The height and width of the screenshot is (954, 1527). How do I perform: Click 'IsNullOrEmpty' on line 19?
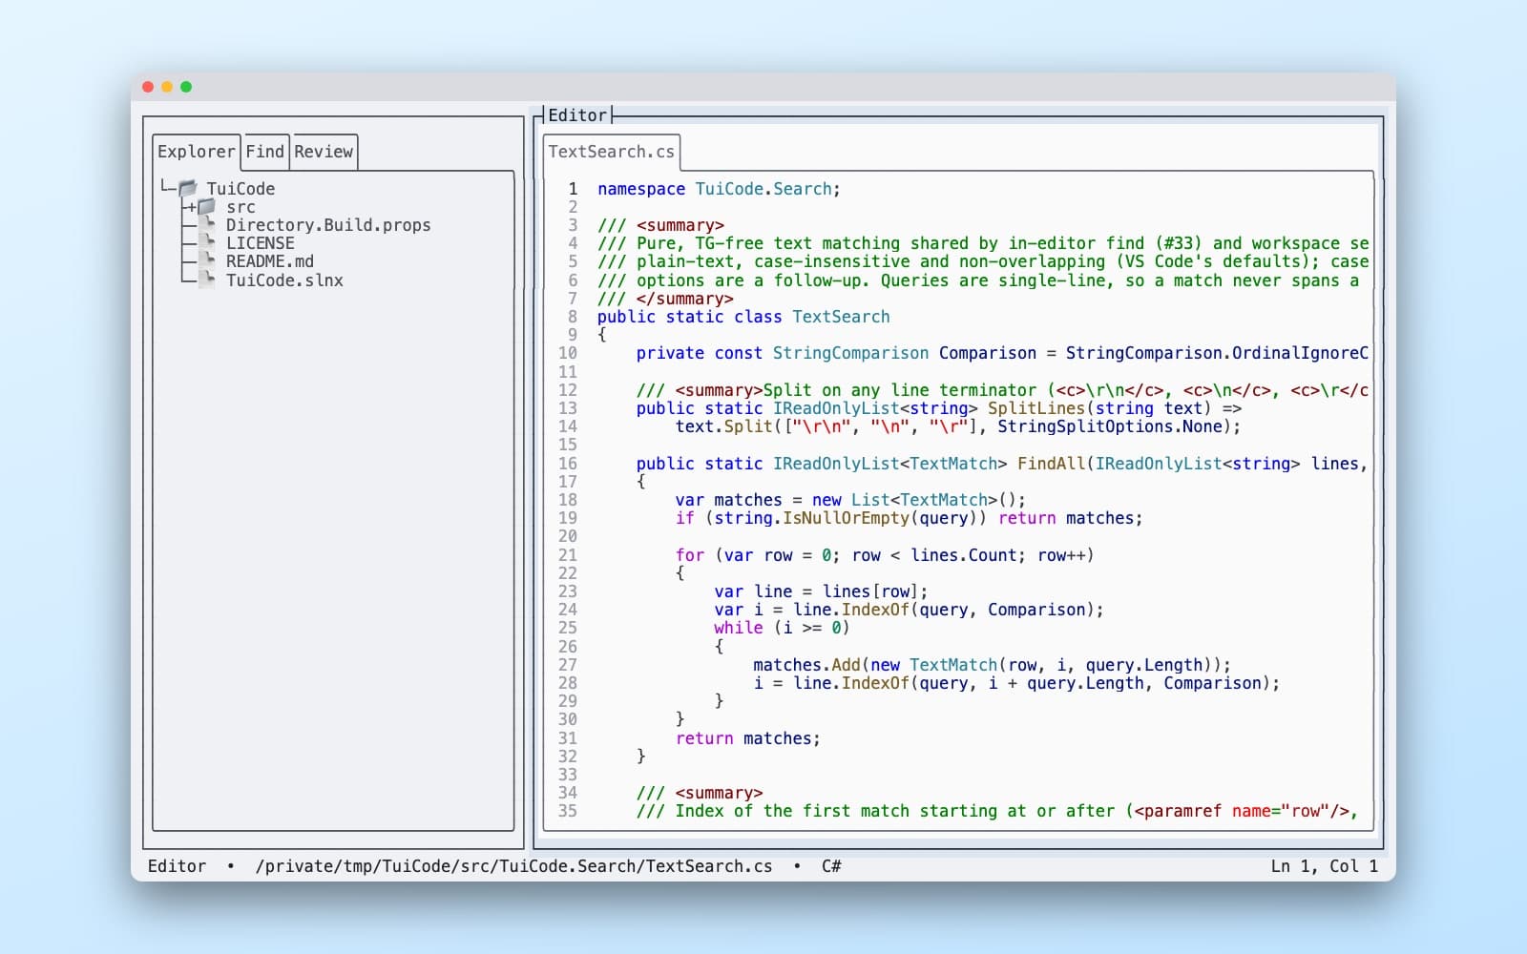click(846, 518)
